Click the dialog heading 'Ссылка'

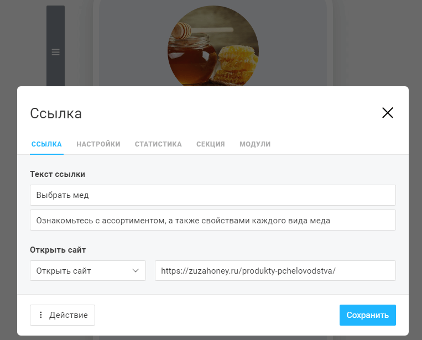click(56, 114)
